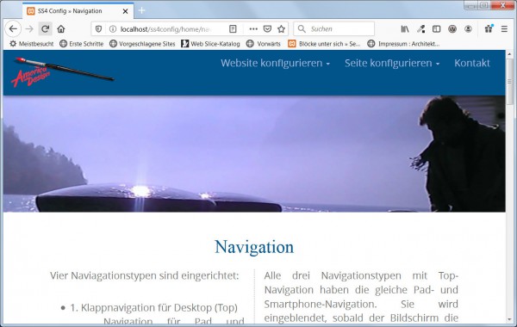Open the Library icon
Image resolution: width=517 pixels, height=327 pixels.
(x=405, y=29)
